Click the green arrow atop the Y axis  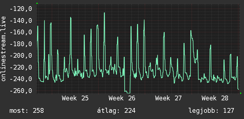[37, 3]
